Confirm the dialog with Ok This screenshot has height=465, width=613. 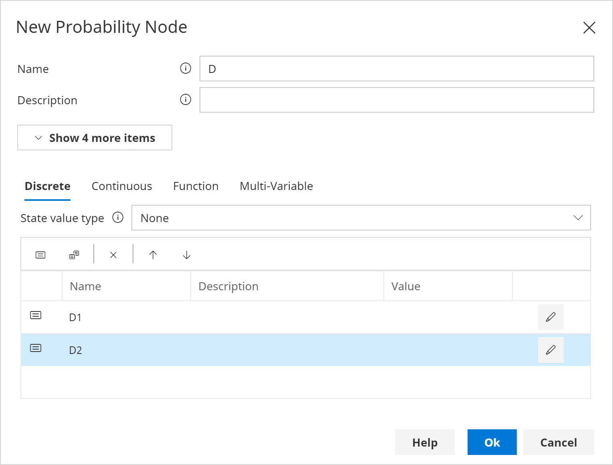click(492, 442)
